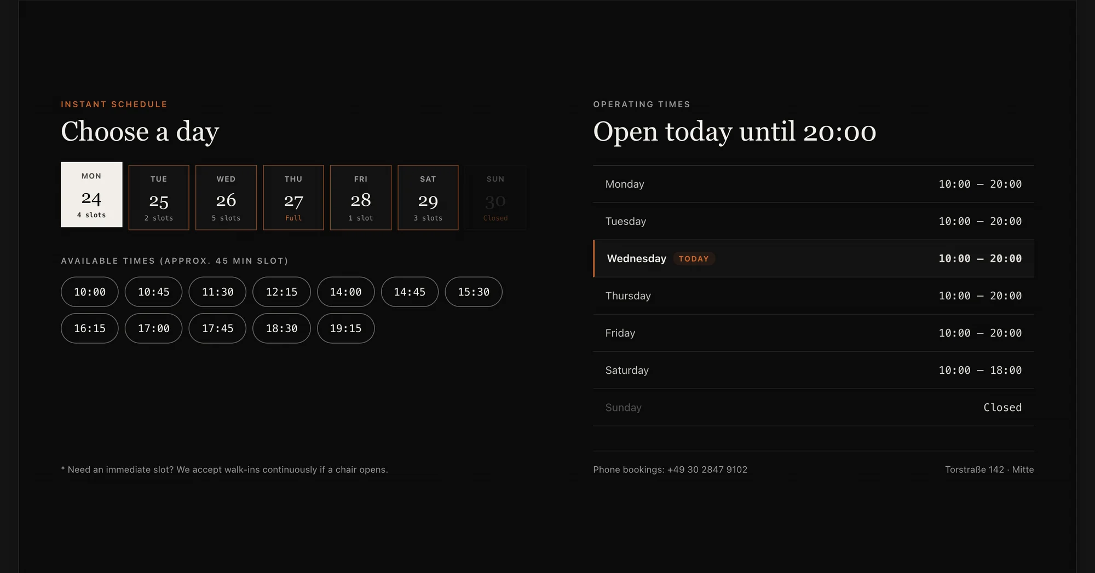The width and height of the screenshot is (1095, 573).
Task: Click the Tuesday operating hours row
Action: [x=814, y=221]
